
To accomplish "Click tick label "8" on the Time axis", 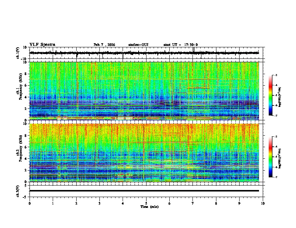I will tap(216, 203).
